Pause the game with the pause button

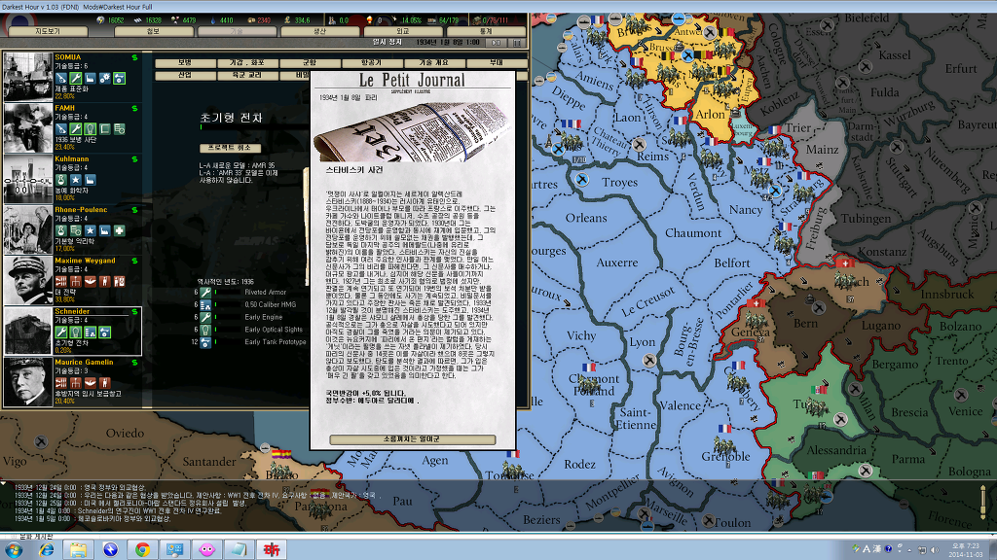coord(517,43)
